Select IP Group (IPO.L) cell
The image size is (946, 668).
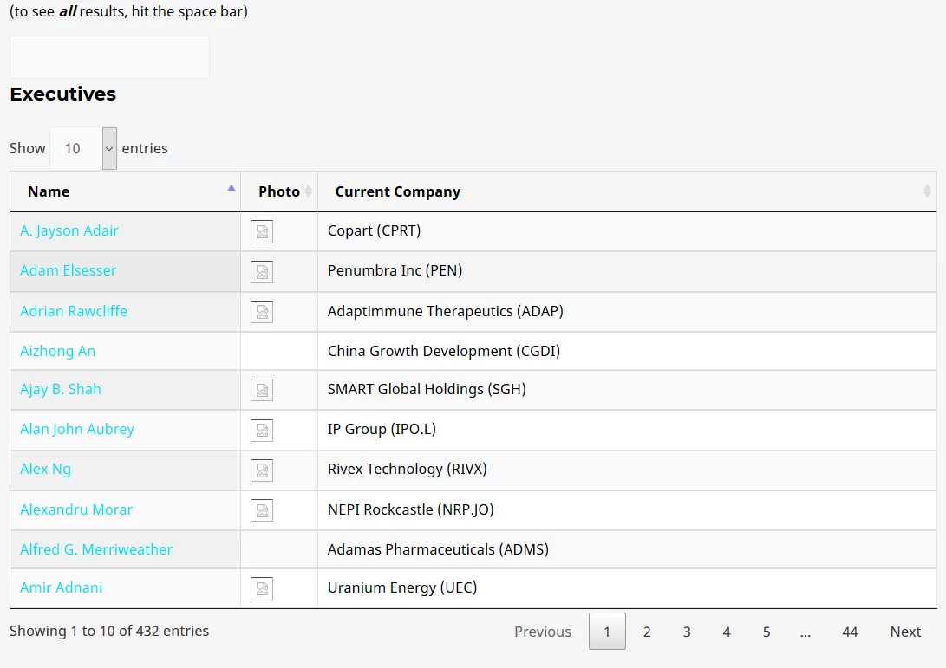coord(627,430)
